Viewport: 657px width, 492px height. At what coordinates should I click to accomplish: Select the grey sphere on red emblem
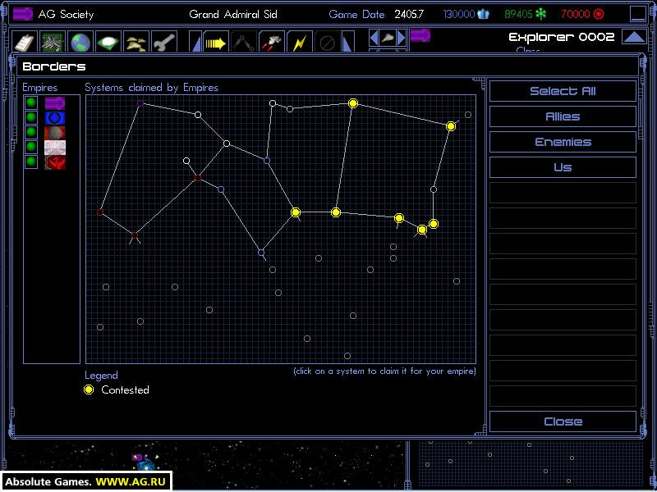55,132
